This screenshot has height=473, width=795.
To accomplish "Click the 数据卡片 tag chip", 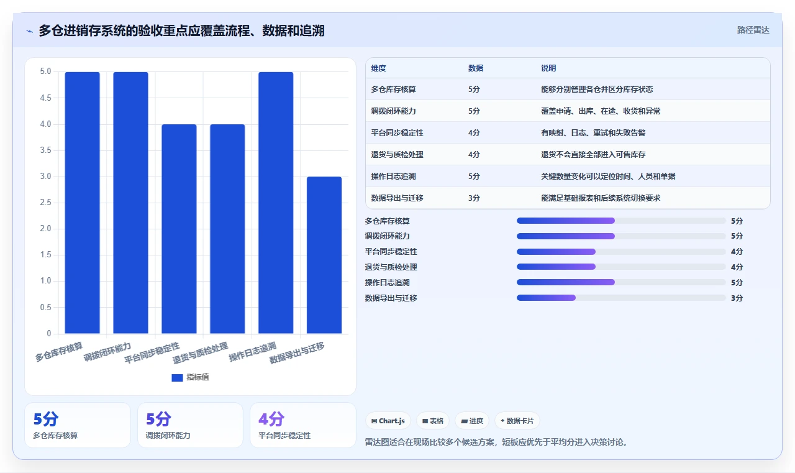I will tap(517, 421).
